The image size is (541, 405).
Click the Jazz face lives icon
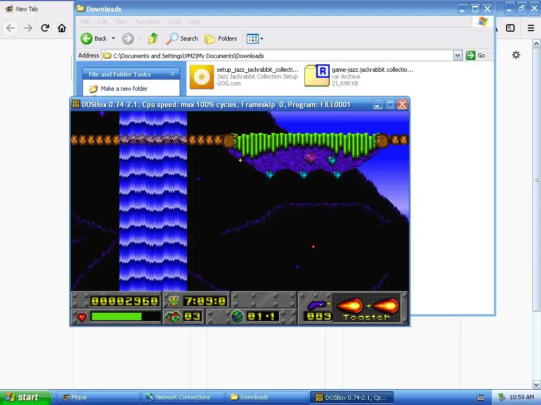click(x=173, y=316)
